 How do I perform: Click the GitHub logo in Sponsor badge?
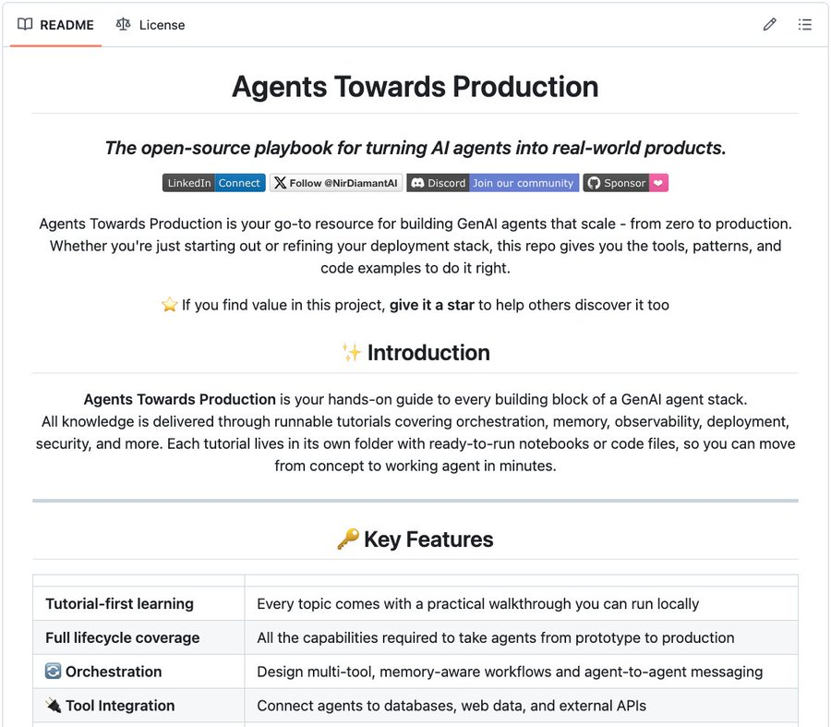(x=594, y=183)
